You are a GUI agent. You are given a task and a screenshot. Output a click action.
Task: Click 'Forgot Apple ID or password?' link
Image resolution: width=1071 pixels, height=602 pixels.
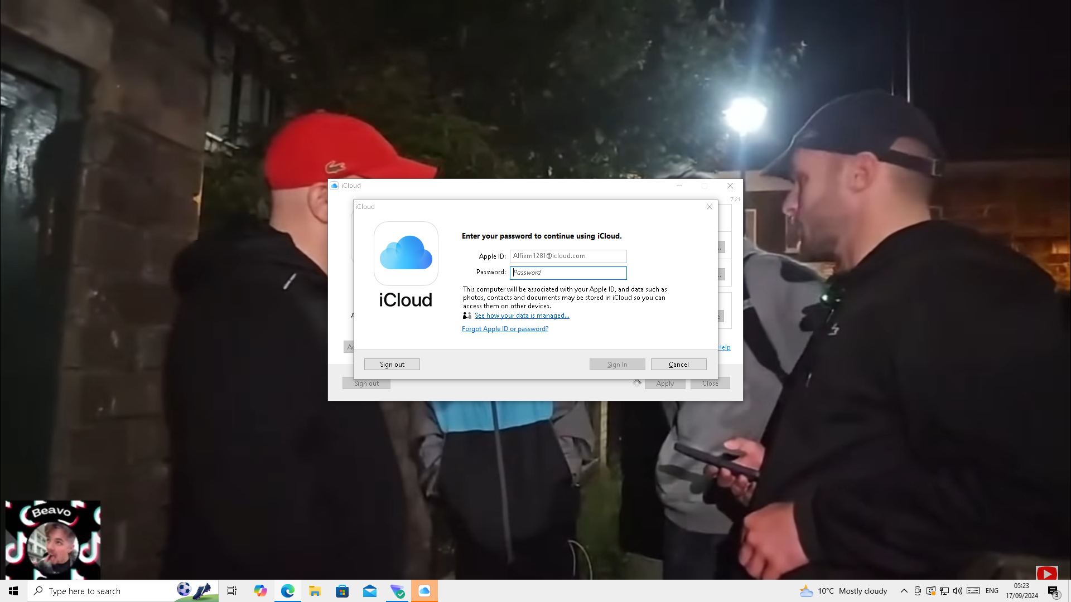tap(505, 329)
